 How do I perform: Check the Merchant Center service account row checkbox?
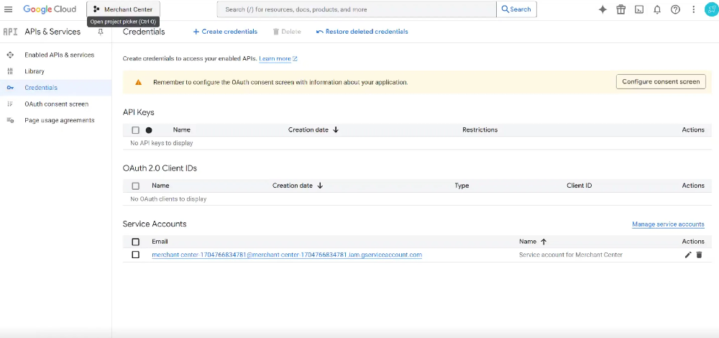coord(135,255)
